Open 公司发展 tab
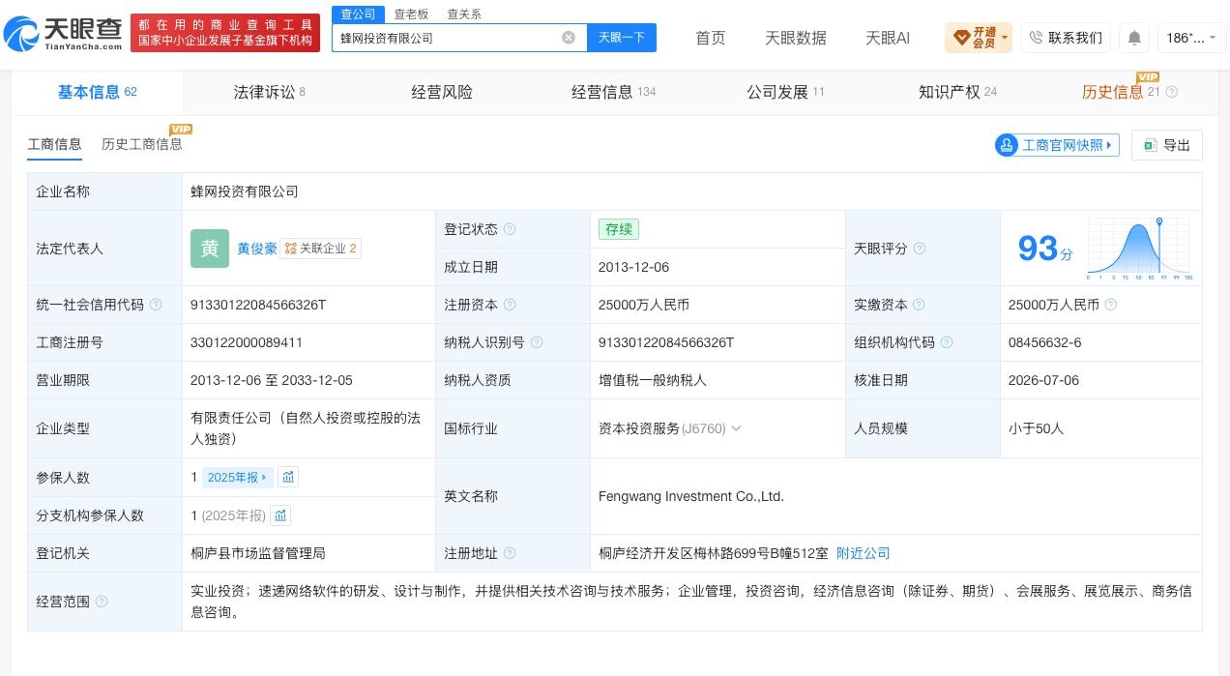This screenshot has width=1230, height=676. (785, 92)
